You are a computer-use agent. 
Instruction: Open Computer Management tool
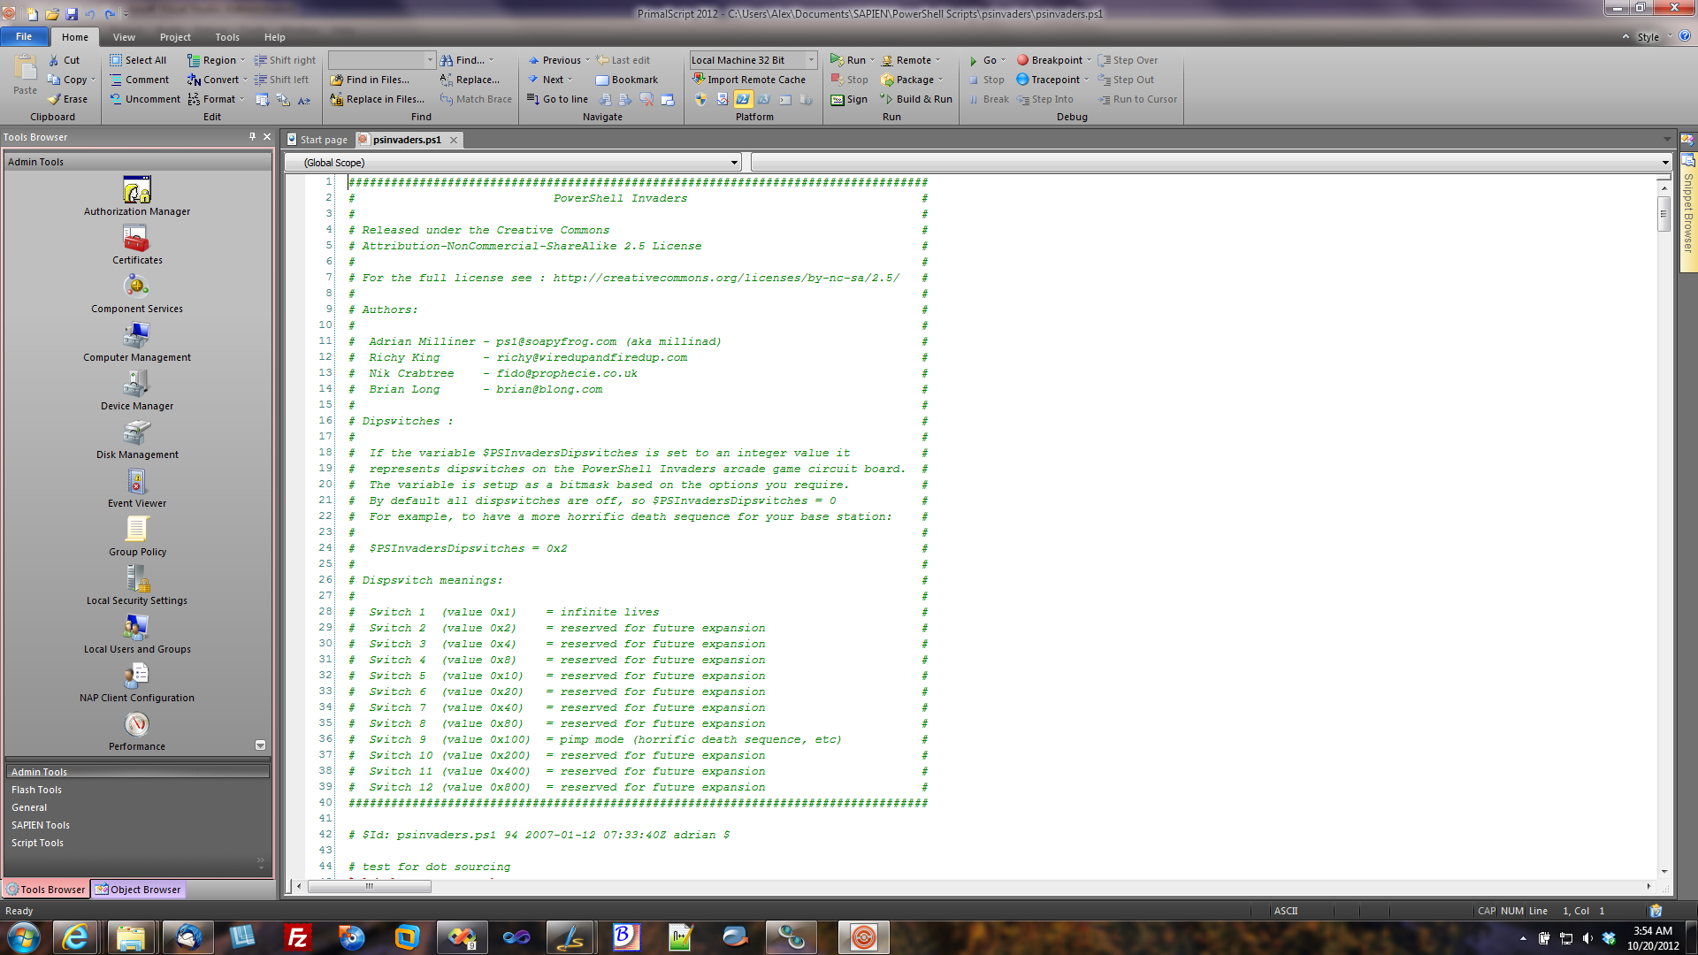pos(137,342)
